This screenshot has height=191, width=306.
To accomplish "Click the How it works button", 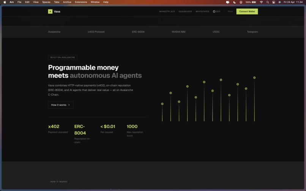I will [61, 105].
